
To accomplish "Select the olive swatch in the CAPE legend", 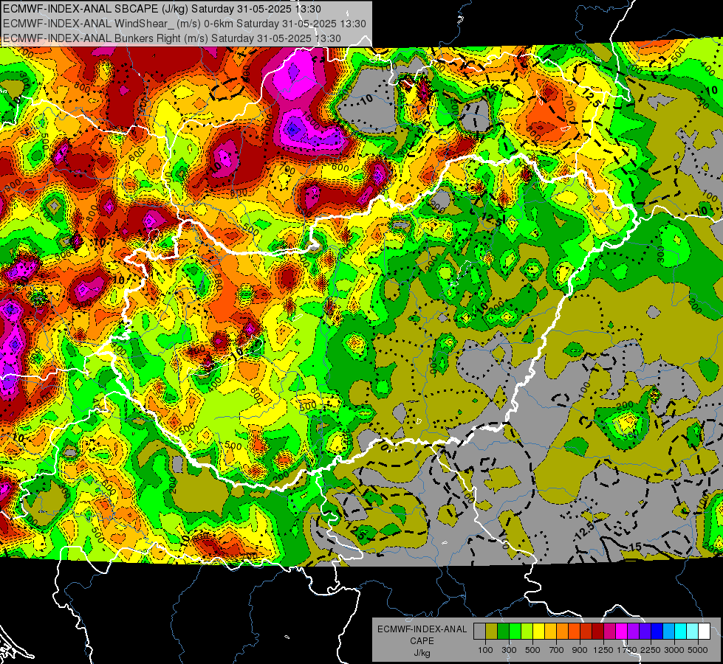I will tap(492, 632).
